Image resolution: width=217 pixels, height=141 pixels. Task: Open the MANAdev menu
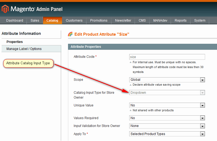pyautogui.click(x=160, y=21)
